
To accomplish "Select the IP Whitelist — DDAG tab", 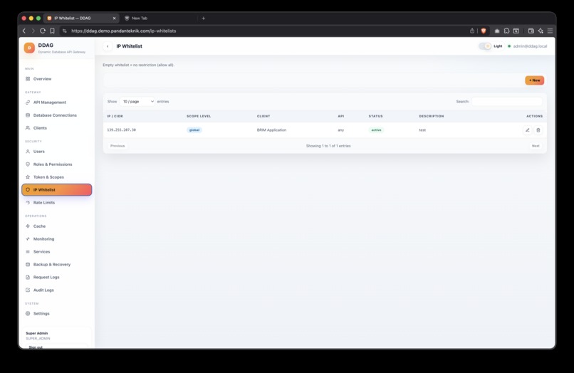I will tap(80, 18).
